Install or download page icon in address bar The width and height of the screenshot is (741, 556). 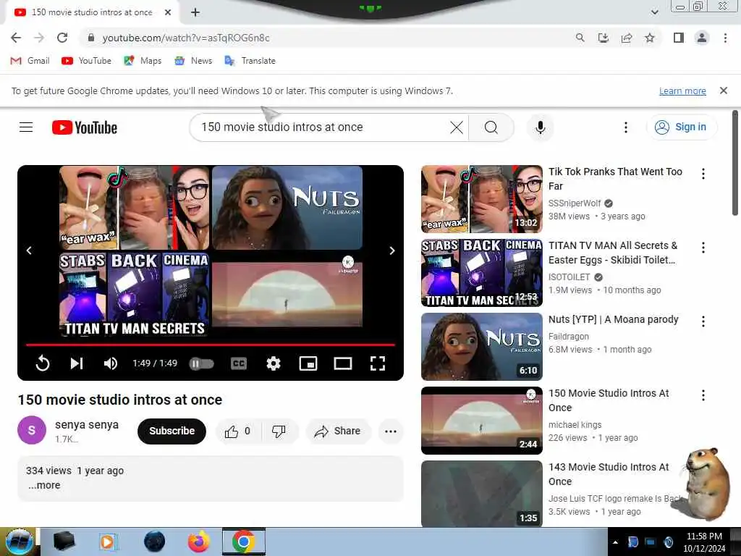604,38
